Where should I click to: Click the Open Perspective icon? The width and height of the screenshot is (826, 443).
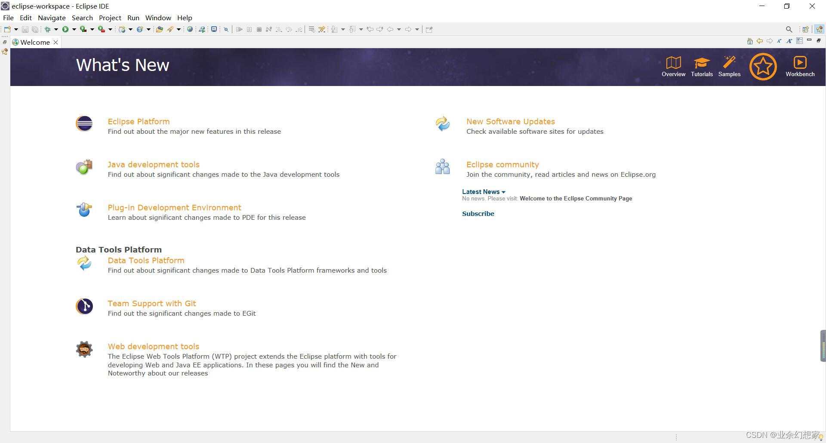(805, 29)
